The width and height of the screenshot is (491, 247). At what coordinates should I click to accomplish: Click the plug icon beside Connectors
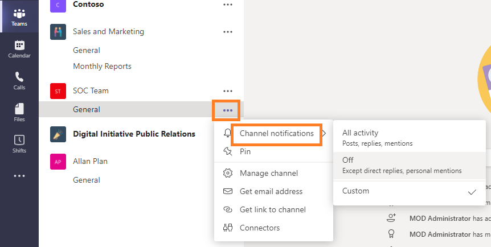point(228,228)
